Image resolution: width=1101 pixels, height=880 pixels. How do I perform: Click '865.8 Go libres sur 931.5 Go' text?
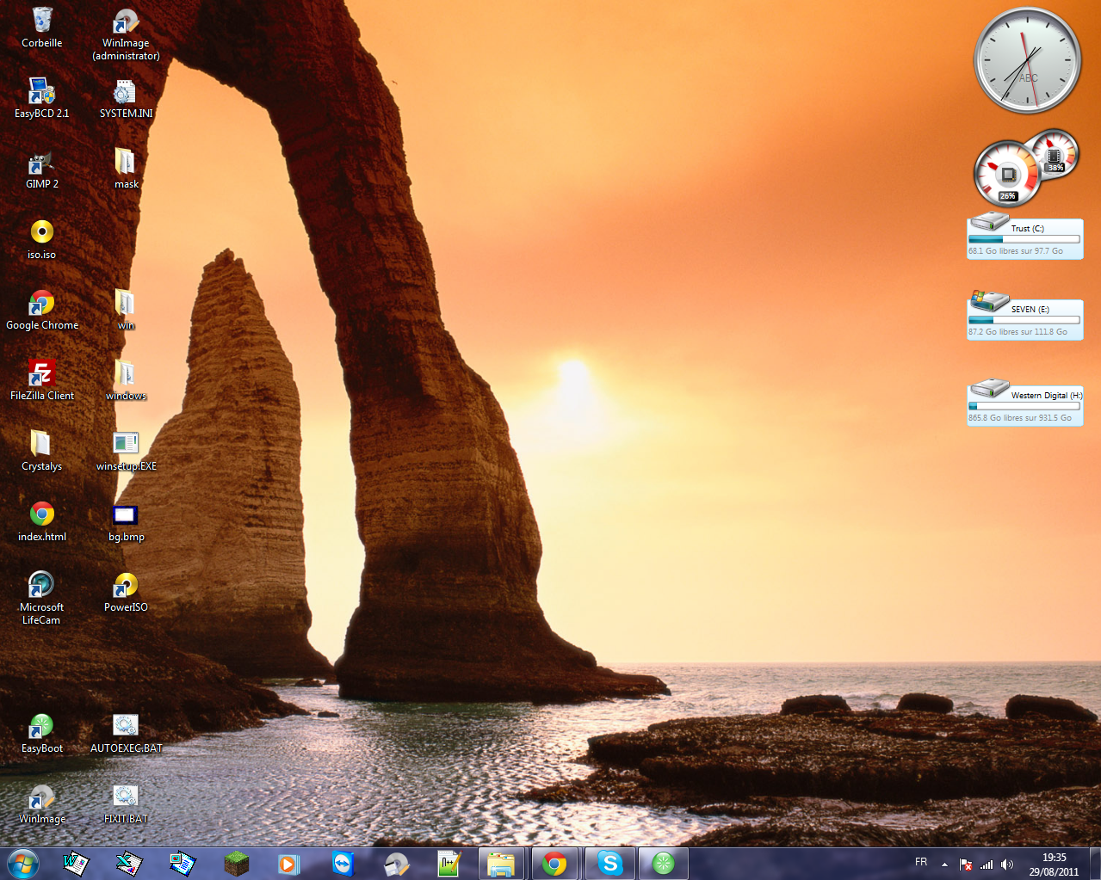click(x=1020, y=418)
